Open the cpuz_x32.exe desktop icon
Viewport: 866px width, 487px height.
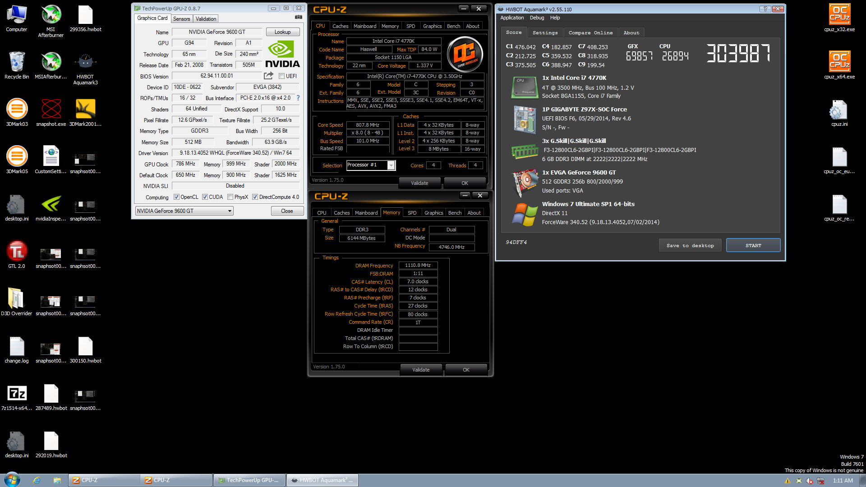point(839,18)
